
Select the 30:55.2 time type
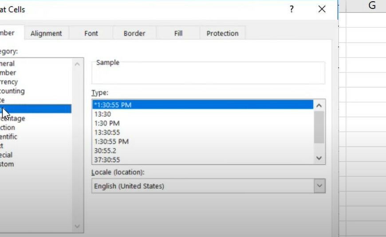(203, 151)
